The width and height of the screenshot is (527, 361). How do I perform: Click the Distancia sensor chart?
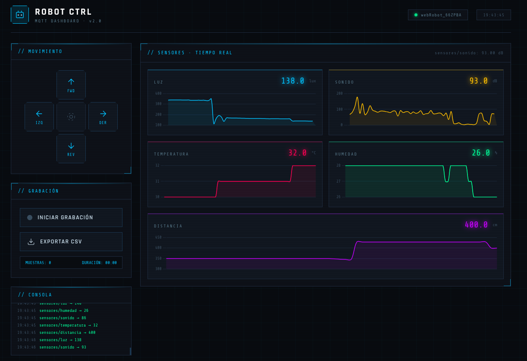tap(326, 253)
